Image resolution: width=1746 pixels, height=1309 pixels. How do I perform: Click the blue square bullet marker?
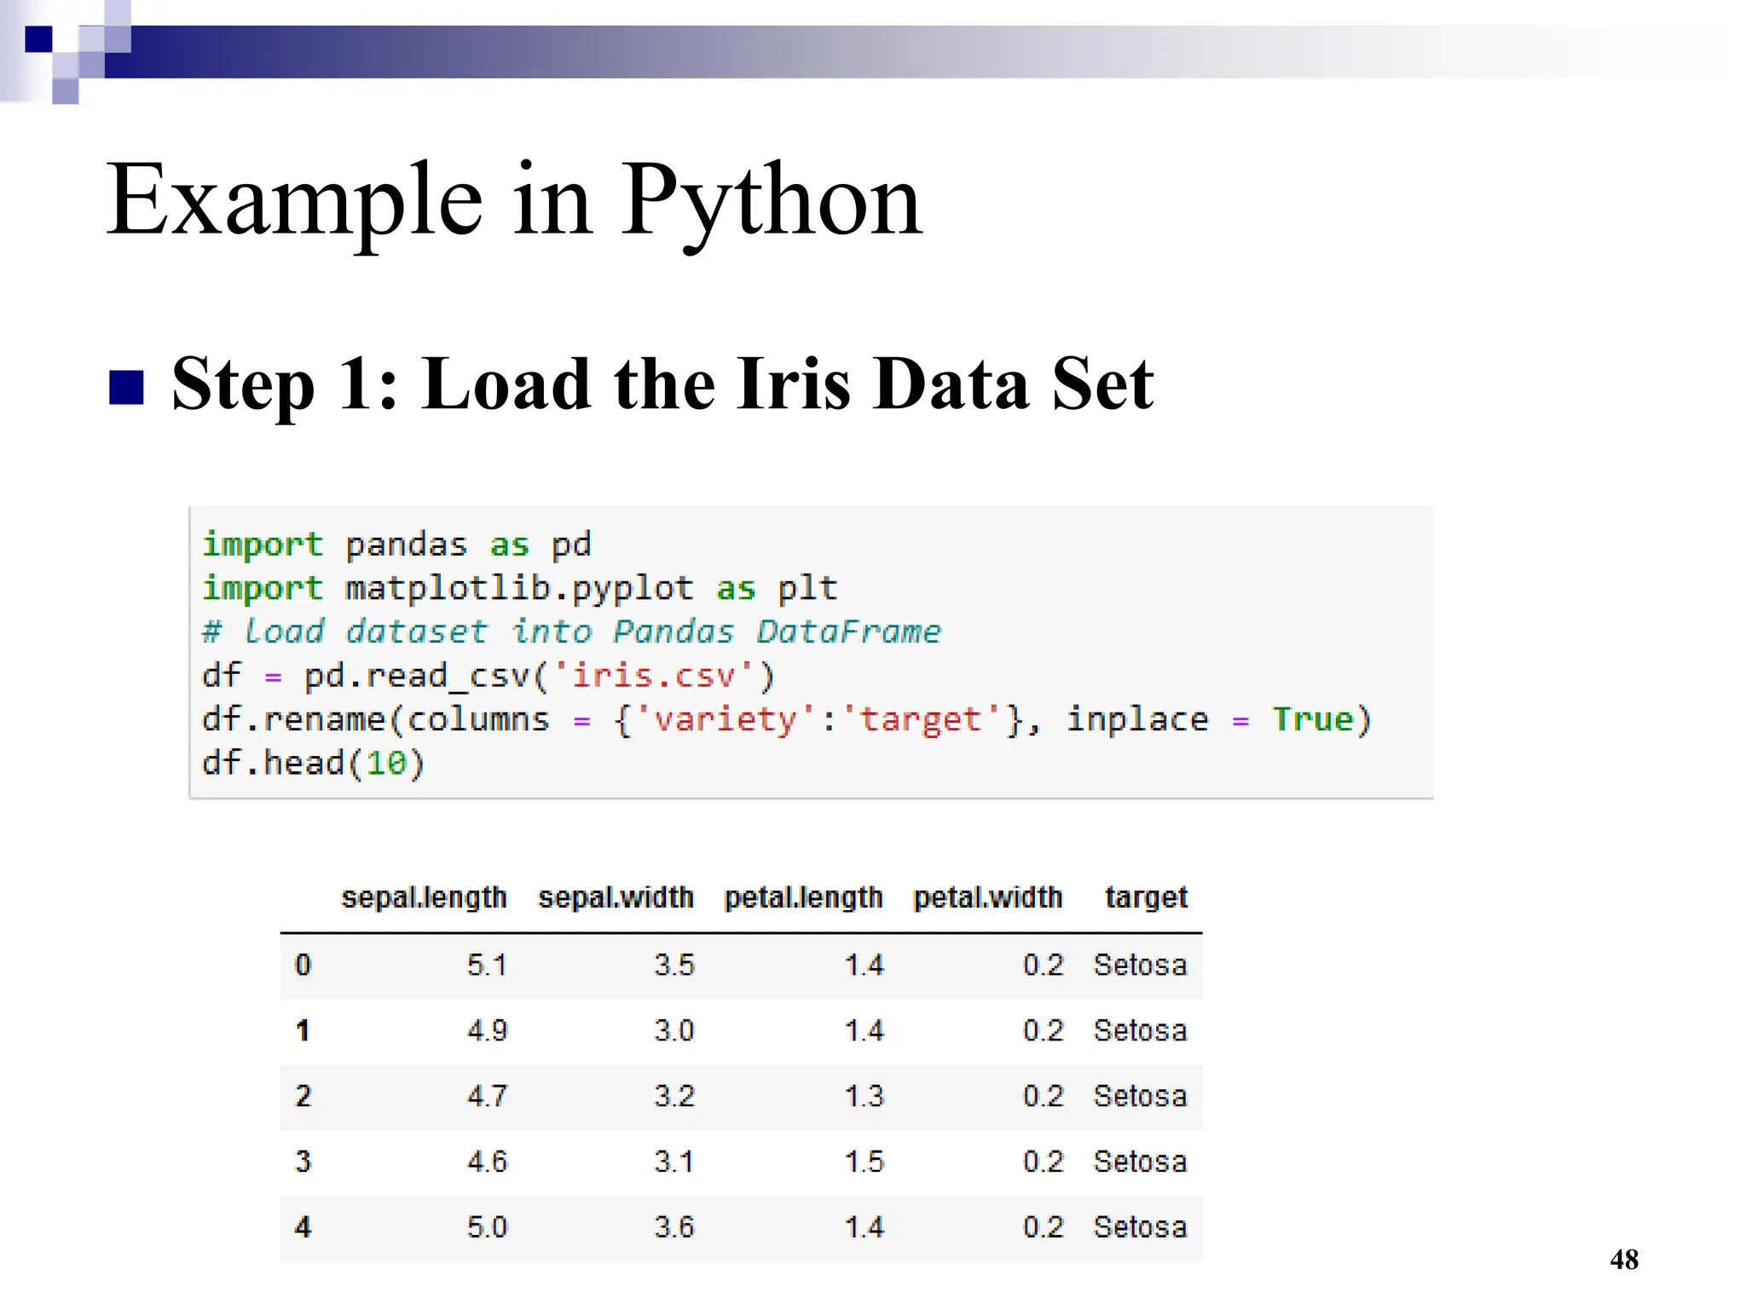126,388
